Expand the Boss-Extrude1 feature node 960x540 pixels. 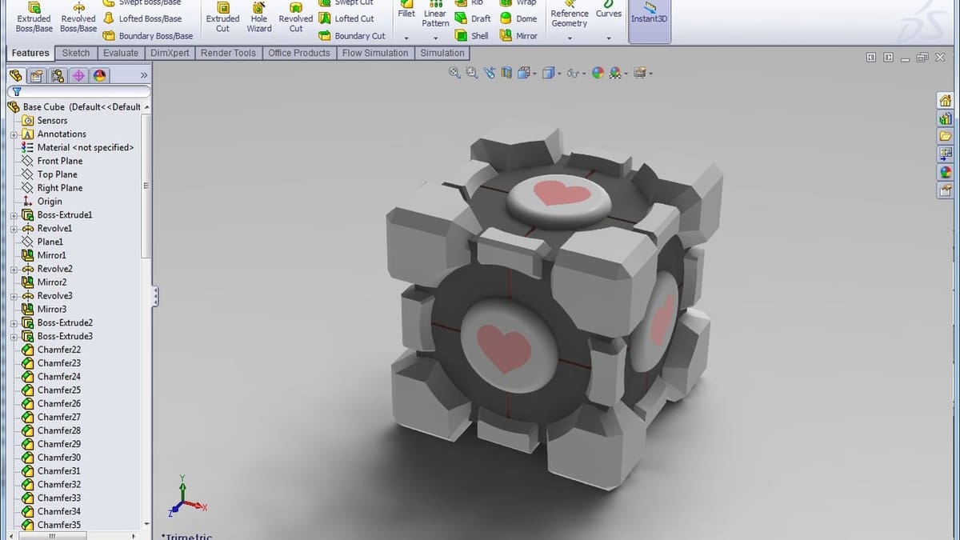pyautogui.click(x=14, y=215)
